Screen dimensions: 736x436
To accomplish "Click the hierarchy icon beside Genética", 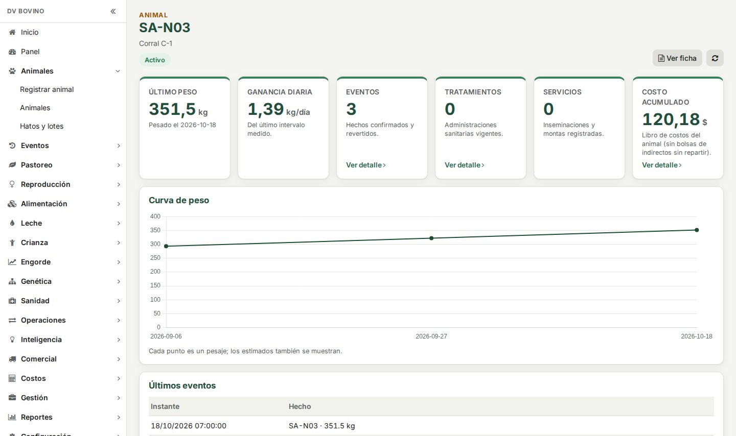I will point(12,281).
